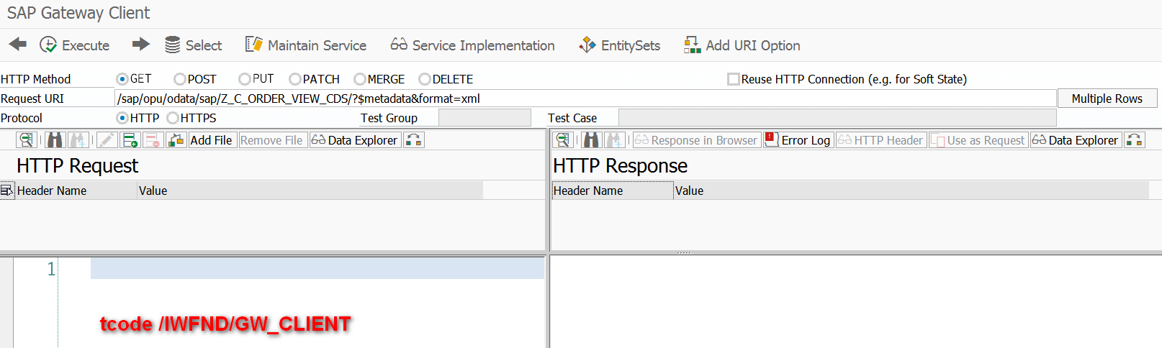Click the Multiple Rows button
Viewport: 1162px width, 348px height.
click(x=1107, y=99)
